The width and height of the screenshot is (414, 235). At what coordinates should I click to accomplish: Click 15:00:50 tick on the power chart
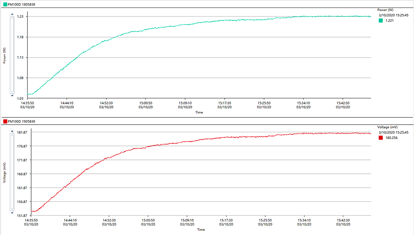pos(146,105)
